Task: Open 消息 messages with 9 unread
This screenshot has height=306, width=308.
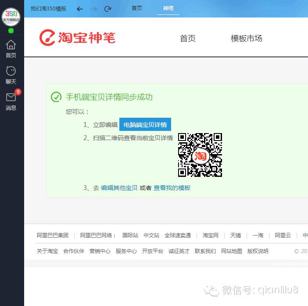Action: click(x=11, y=101)
